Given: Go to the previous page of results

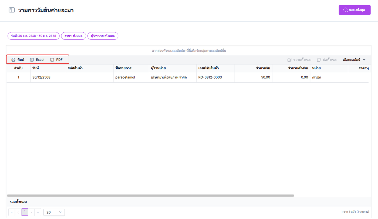Looking at the screenshot, I should (18, 212).
